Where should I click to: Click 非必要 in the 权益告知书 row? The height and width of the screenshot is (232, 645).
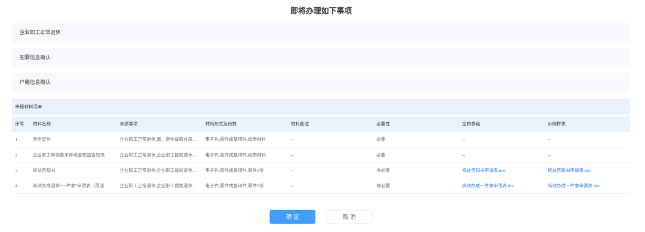click(x=383, y=171)
